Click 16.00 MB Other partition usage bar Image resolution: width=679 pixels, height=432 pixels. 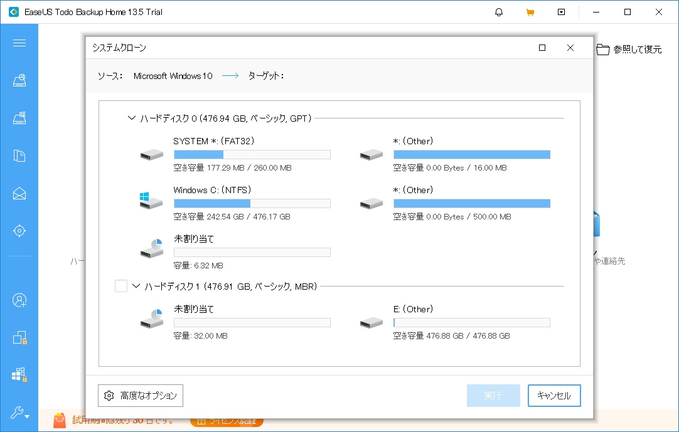[471, 154]
